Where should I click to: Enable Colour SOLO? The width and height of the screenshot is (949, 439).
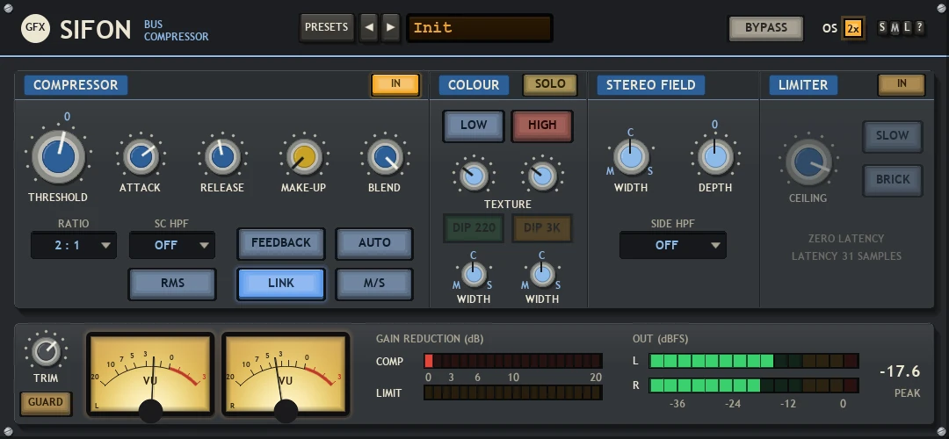[x=550, y=84]
